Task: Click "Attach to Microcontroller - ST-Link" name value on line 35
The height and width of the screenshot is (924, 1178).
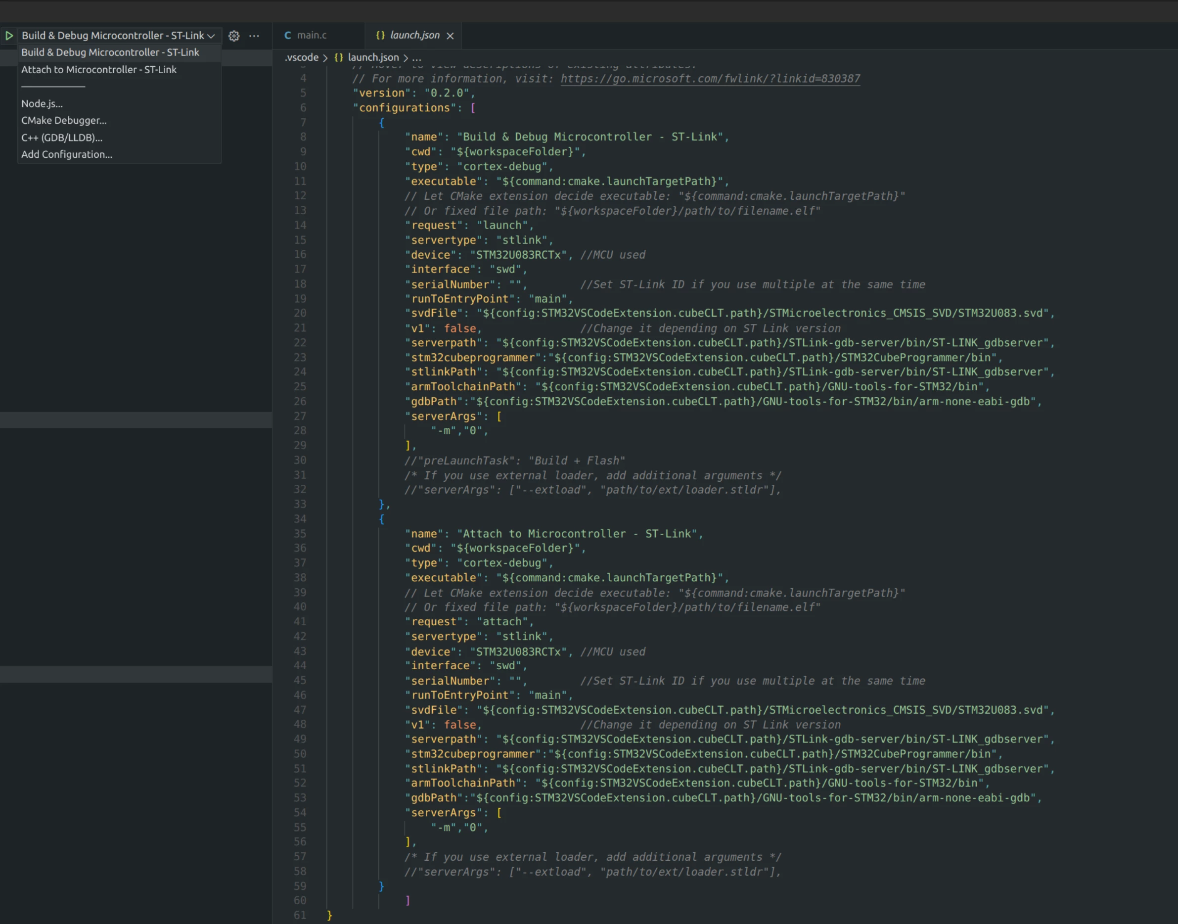Action: [577, 534]
